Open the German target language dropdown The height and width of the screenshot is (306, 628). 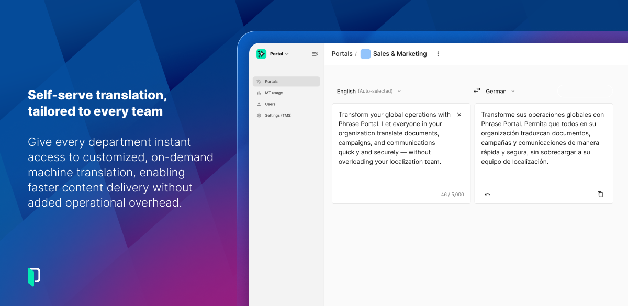(x=500, y=91)
